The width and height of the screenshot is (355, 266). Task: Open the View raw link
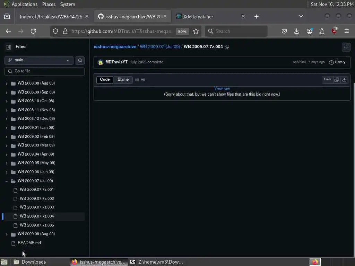[x=222, y=88]
